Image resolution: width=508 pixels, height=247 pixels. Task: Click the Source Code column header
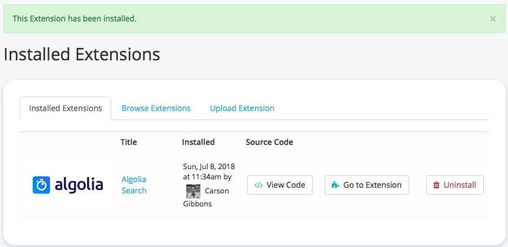(269, 142)
